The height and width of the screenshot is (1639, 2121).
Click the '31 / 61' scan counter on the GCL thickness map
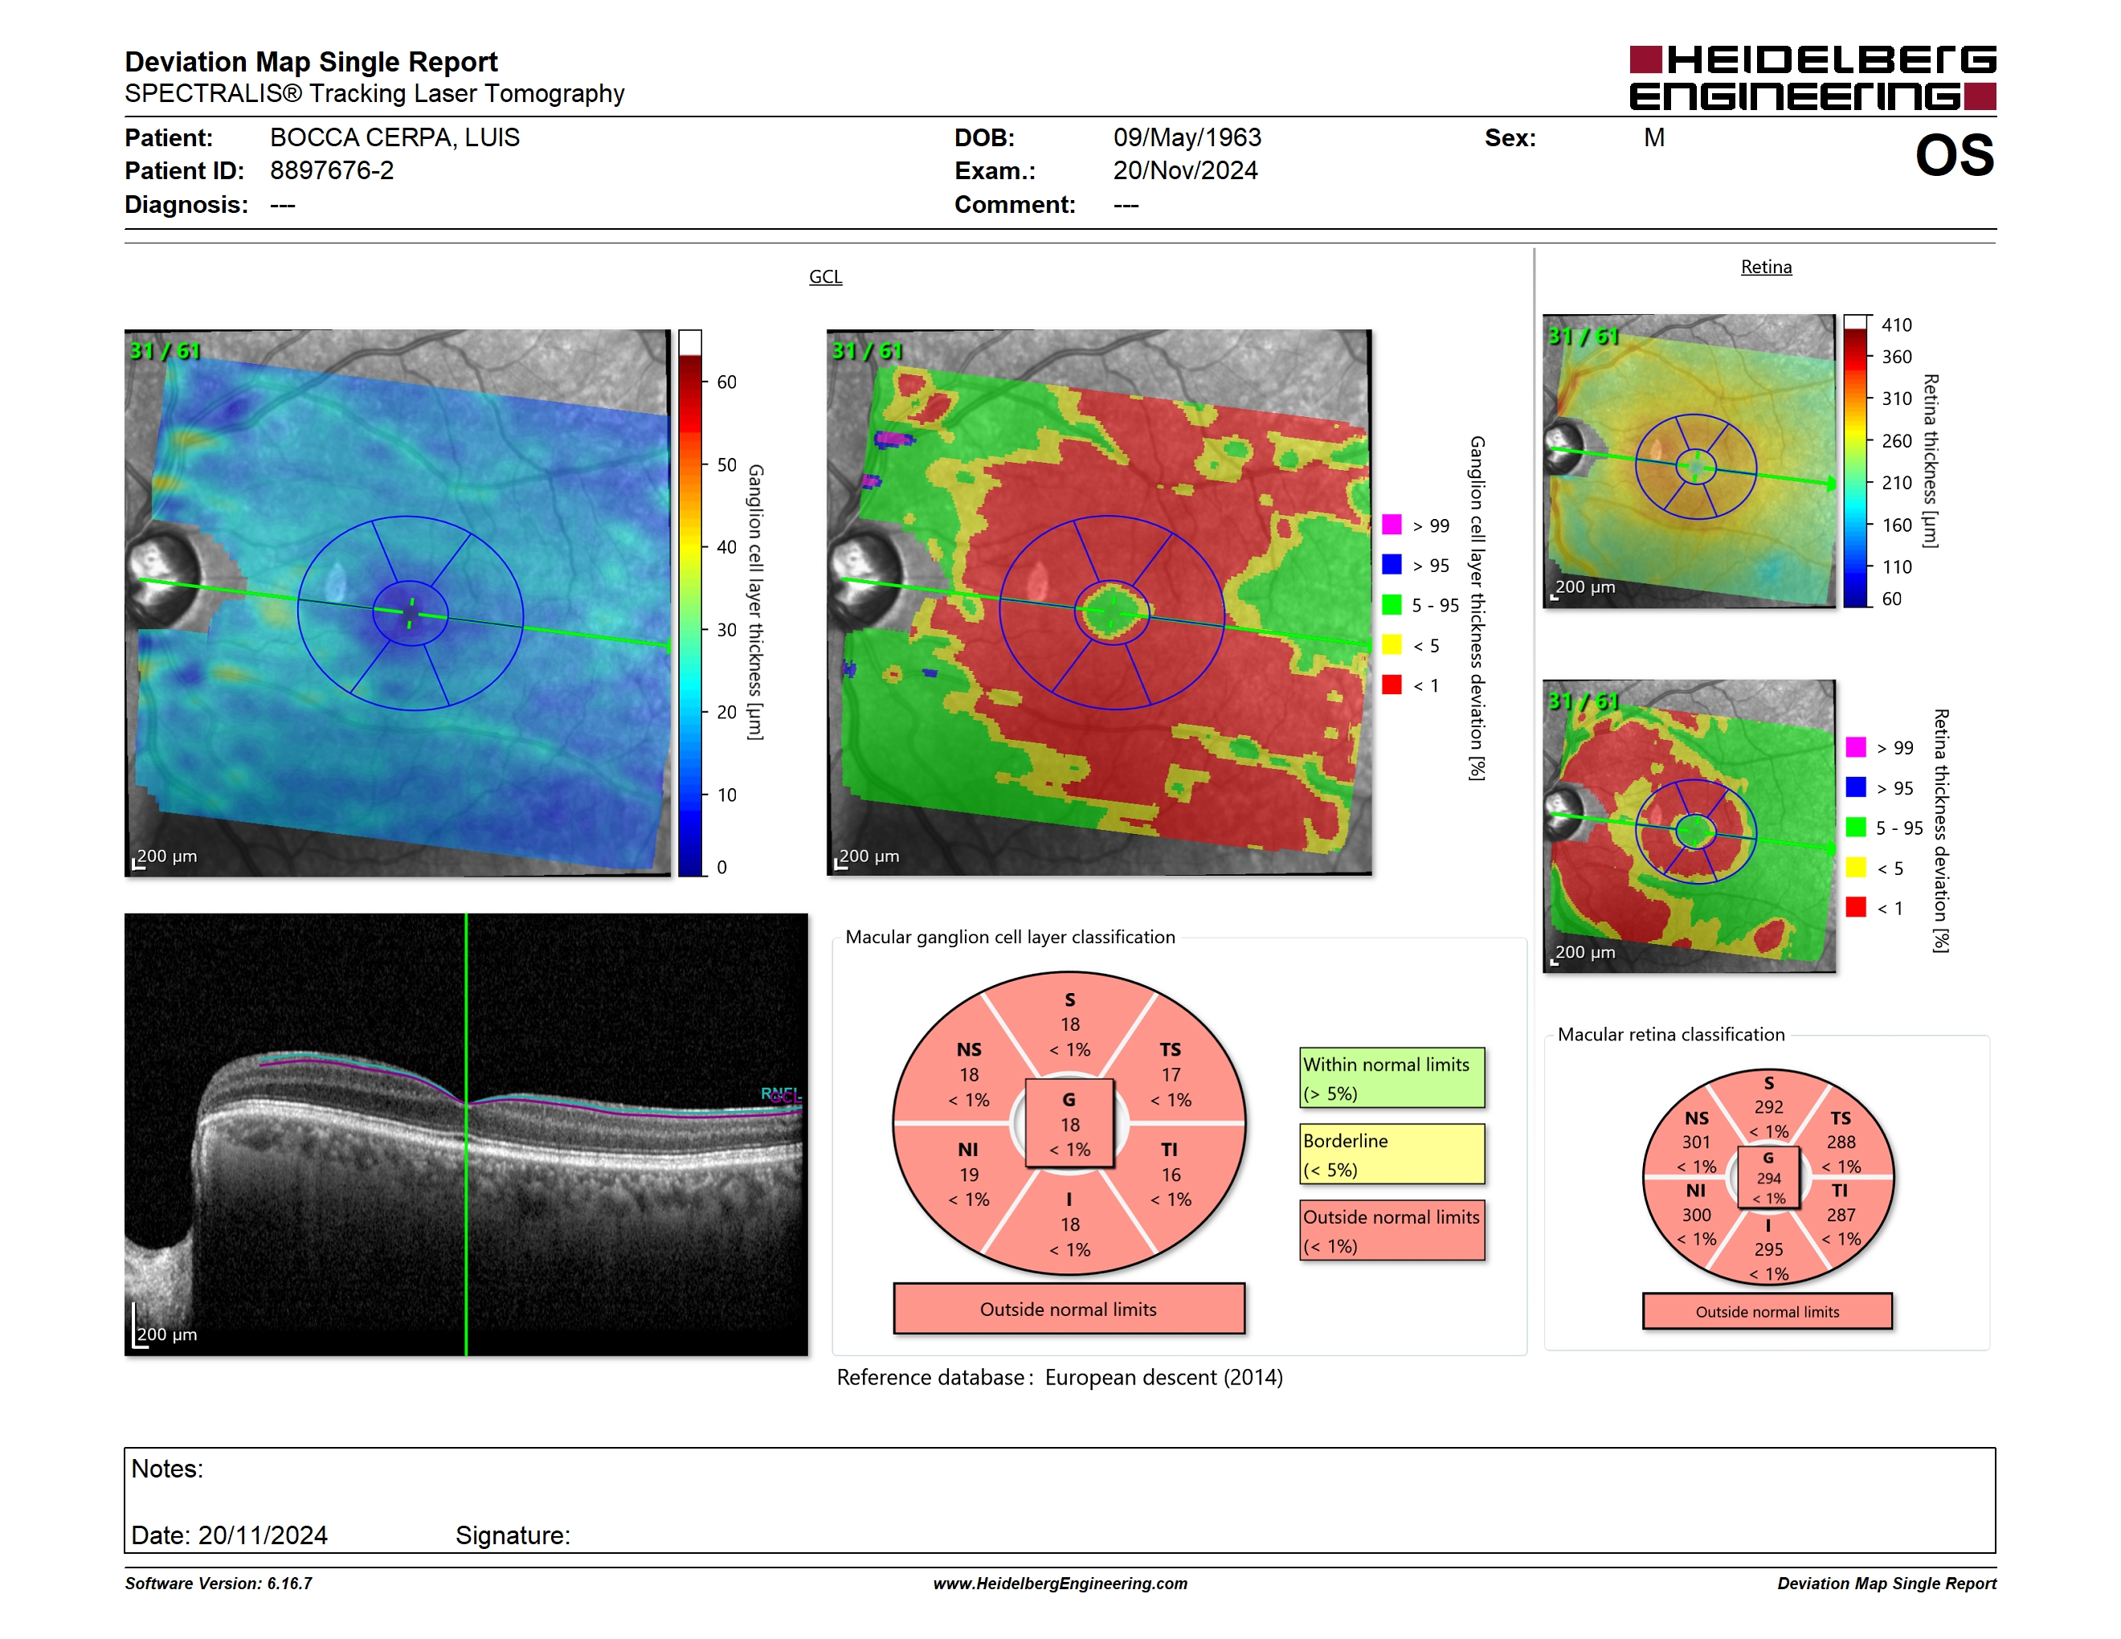click(x=165, y=350)
